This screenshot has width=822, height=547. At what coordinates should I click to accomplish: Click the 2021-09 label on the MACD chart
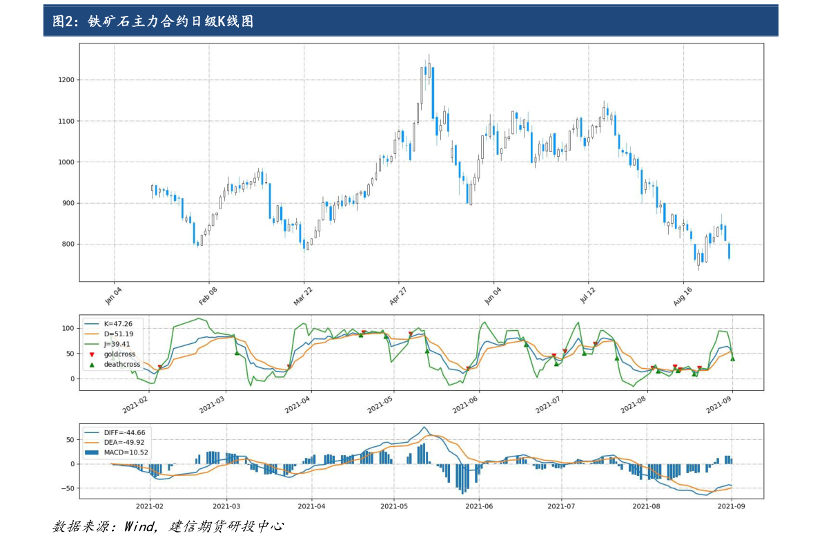pos(732,507)
